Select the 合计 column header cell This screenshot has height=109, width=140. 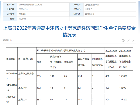coord(43,62)
